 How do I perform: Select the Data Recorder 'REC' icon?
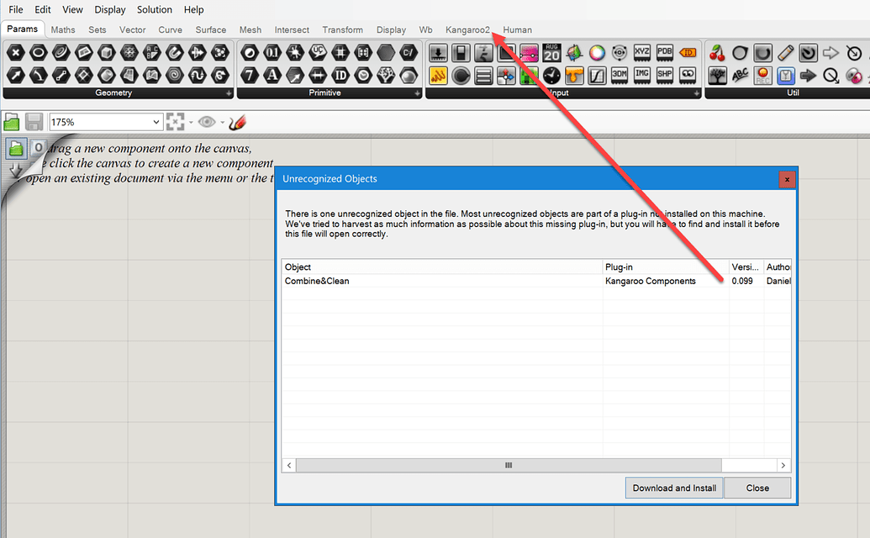(x=763, y=75)
